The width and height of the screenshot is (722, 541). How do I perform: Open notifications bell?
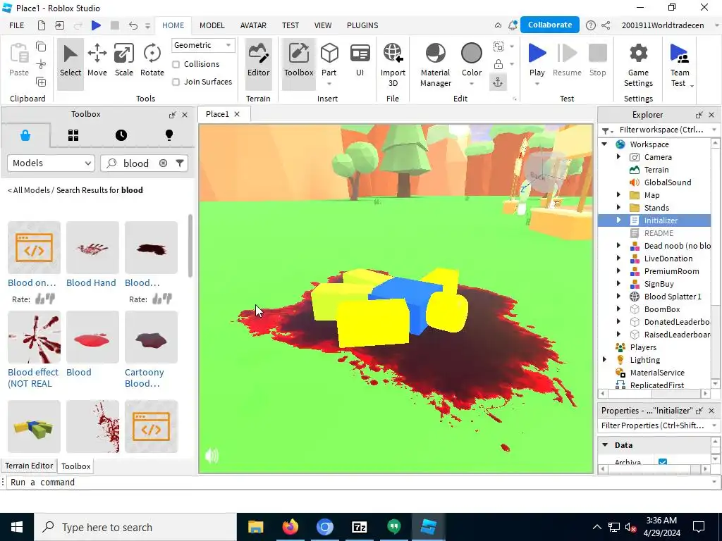click(x=513, y=25)
